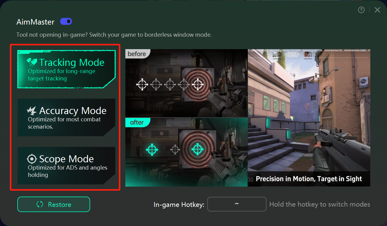Image resolution: width=387 pixels, height=226 pixels.
Task: Open the help question mark icon
Action: click(361, 10)
